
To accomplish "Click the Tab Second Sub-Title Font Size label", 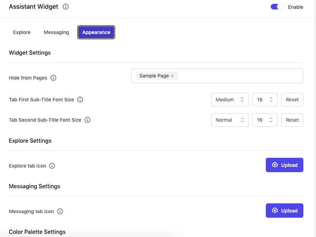I will pyautogui.click(x=45, y=120).
